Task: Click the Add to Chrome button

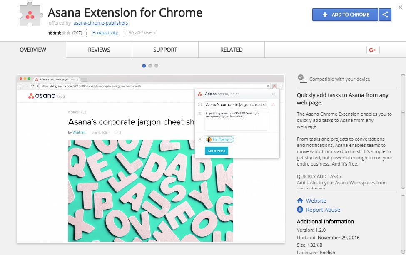Action: pyautogui.click(x=345, y=15)
